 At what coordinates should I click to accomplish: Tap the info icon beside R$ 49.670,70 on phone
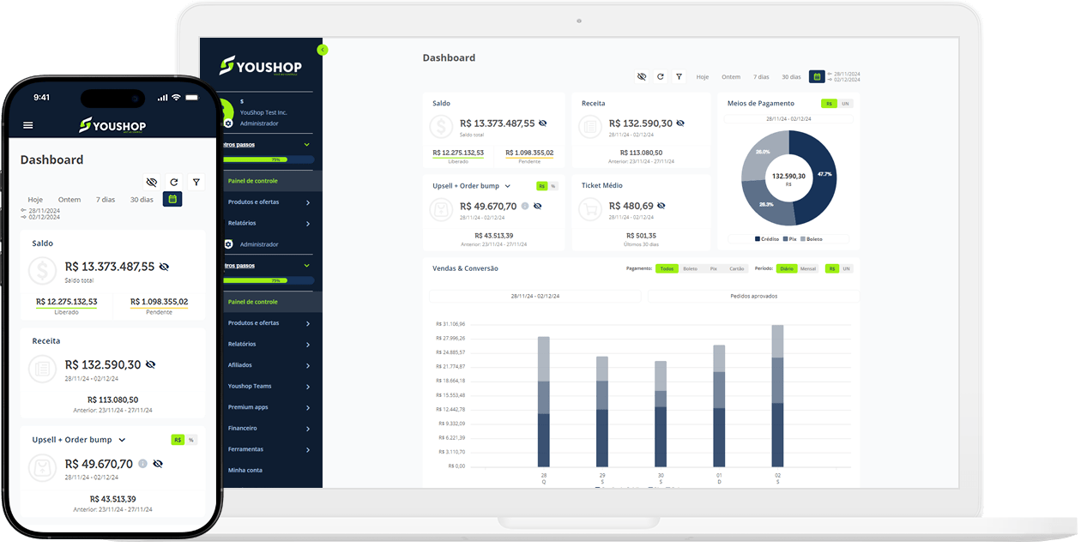[x=142, y=464]
